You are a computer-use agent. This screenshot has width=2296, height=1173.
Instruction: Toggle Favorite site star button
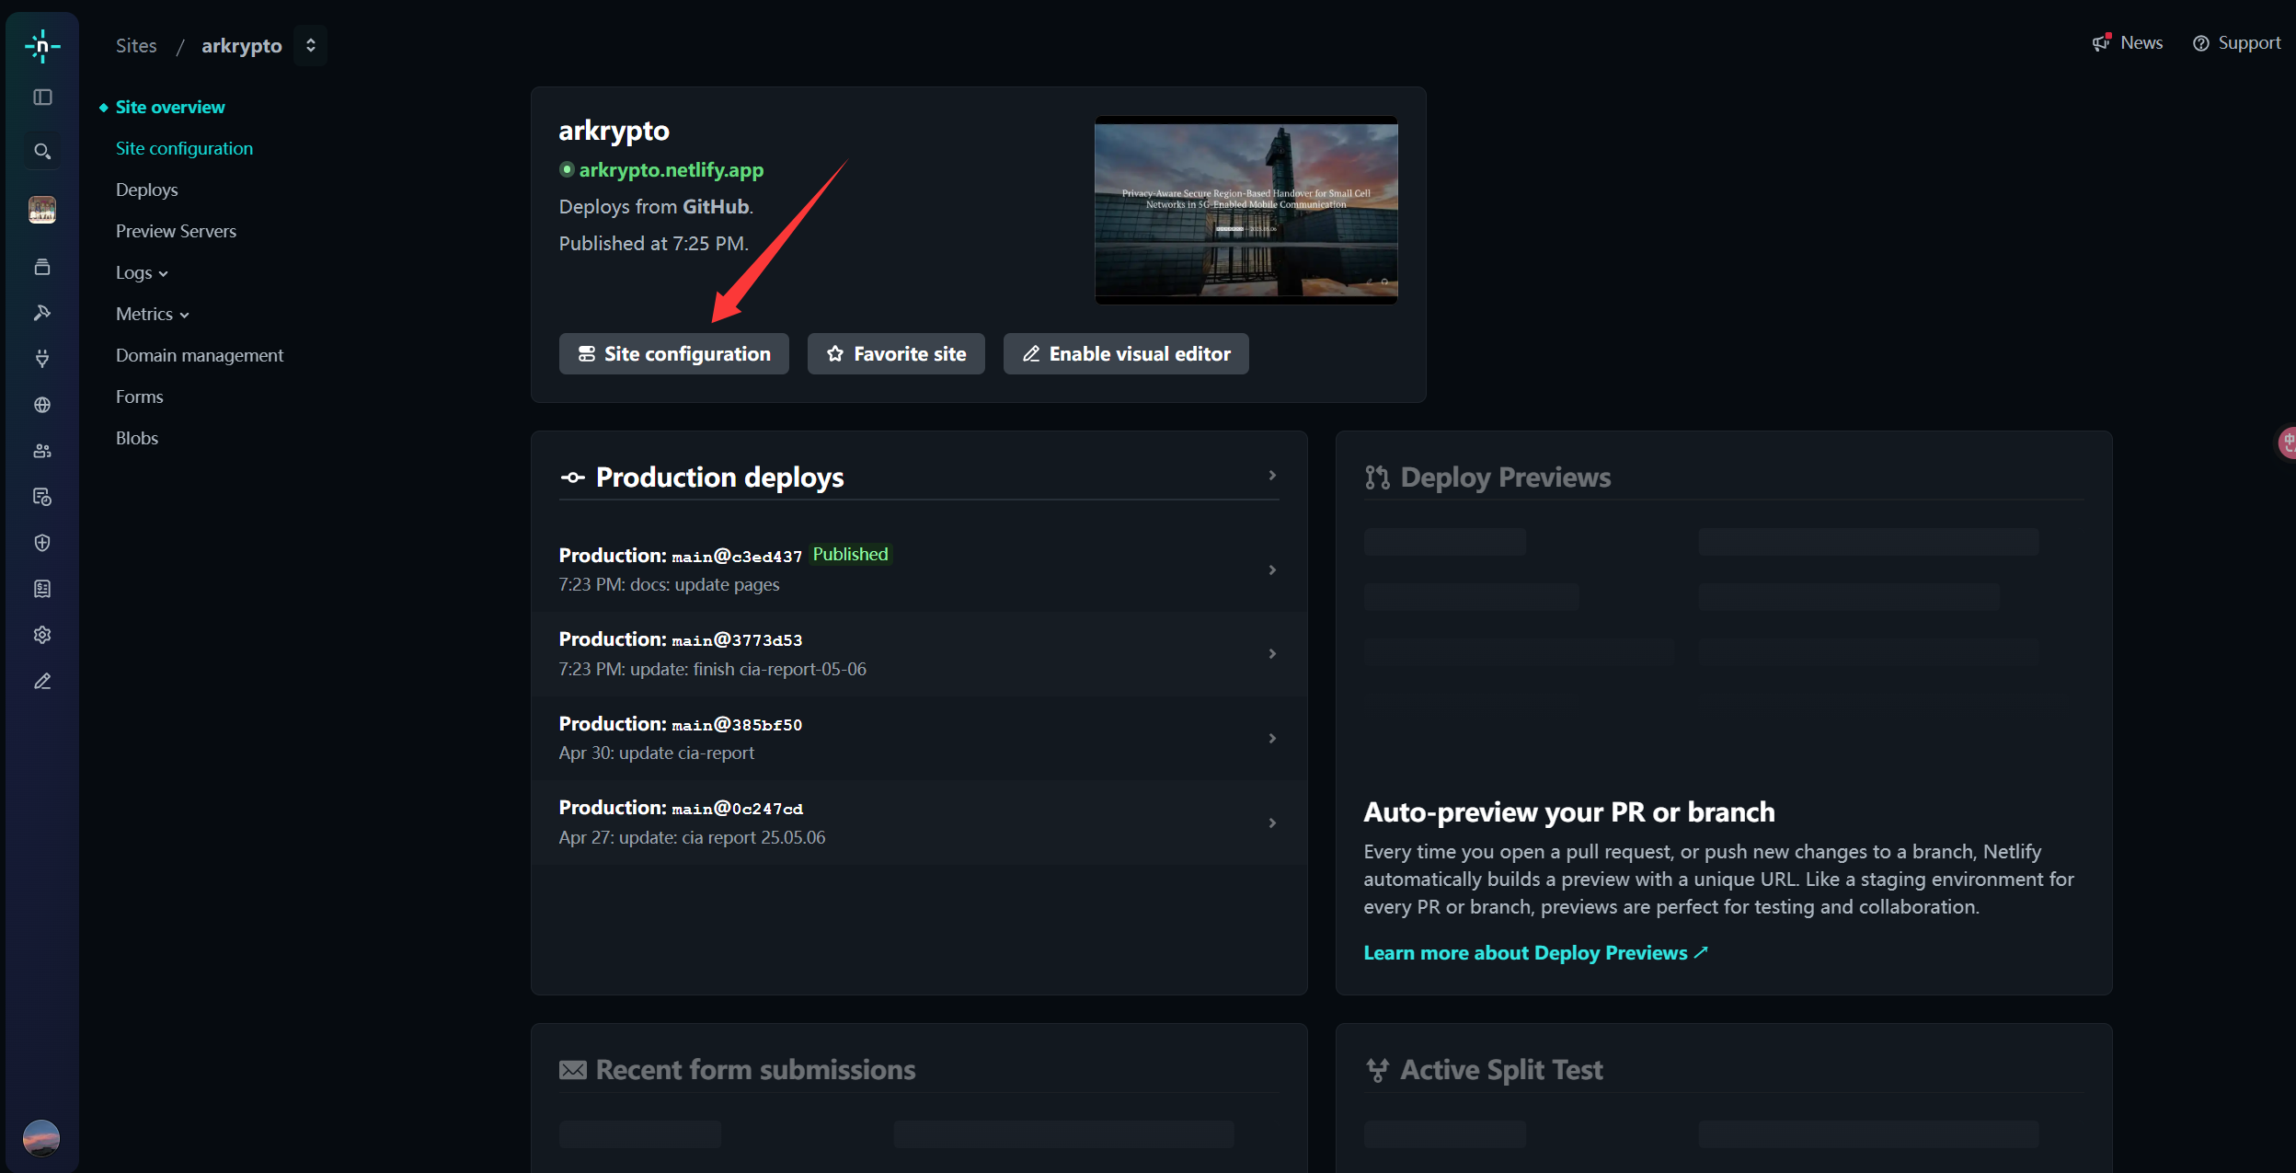click(x=895, y=354)
